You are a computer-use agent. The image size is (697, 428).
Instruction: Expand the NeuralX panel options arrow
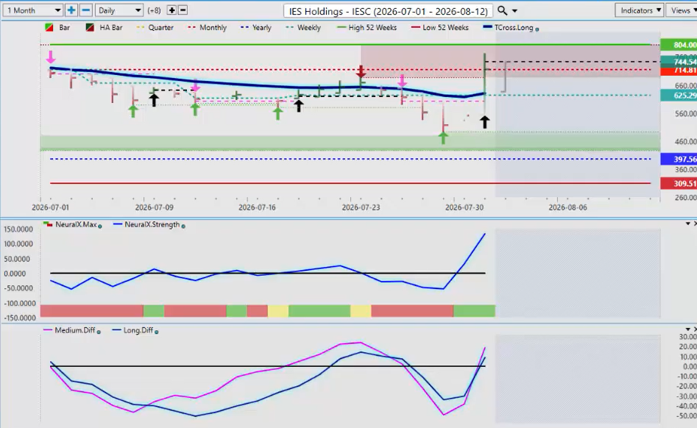[x=687, y=224]
